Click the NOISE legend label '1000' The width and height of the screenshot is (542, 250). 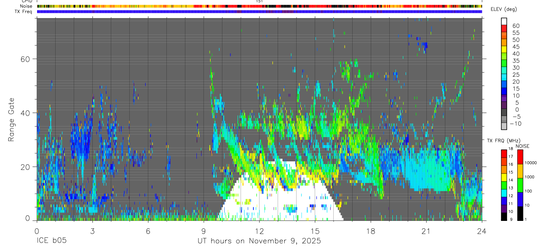coord(530,177)
